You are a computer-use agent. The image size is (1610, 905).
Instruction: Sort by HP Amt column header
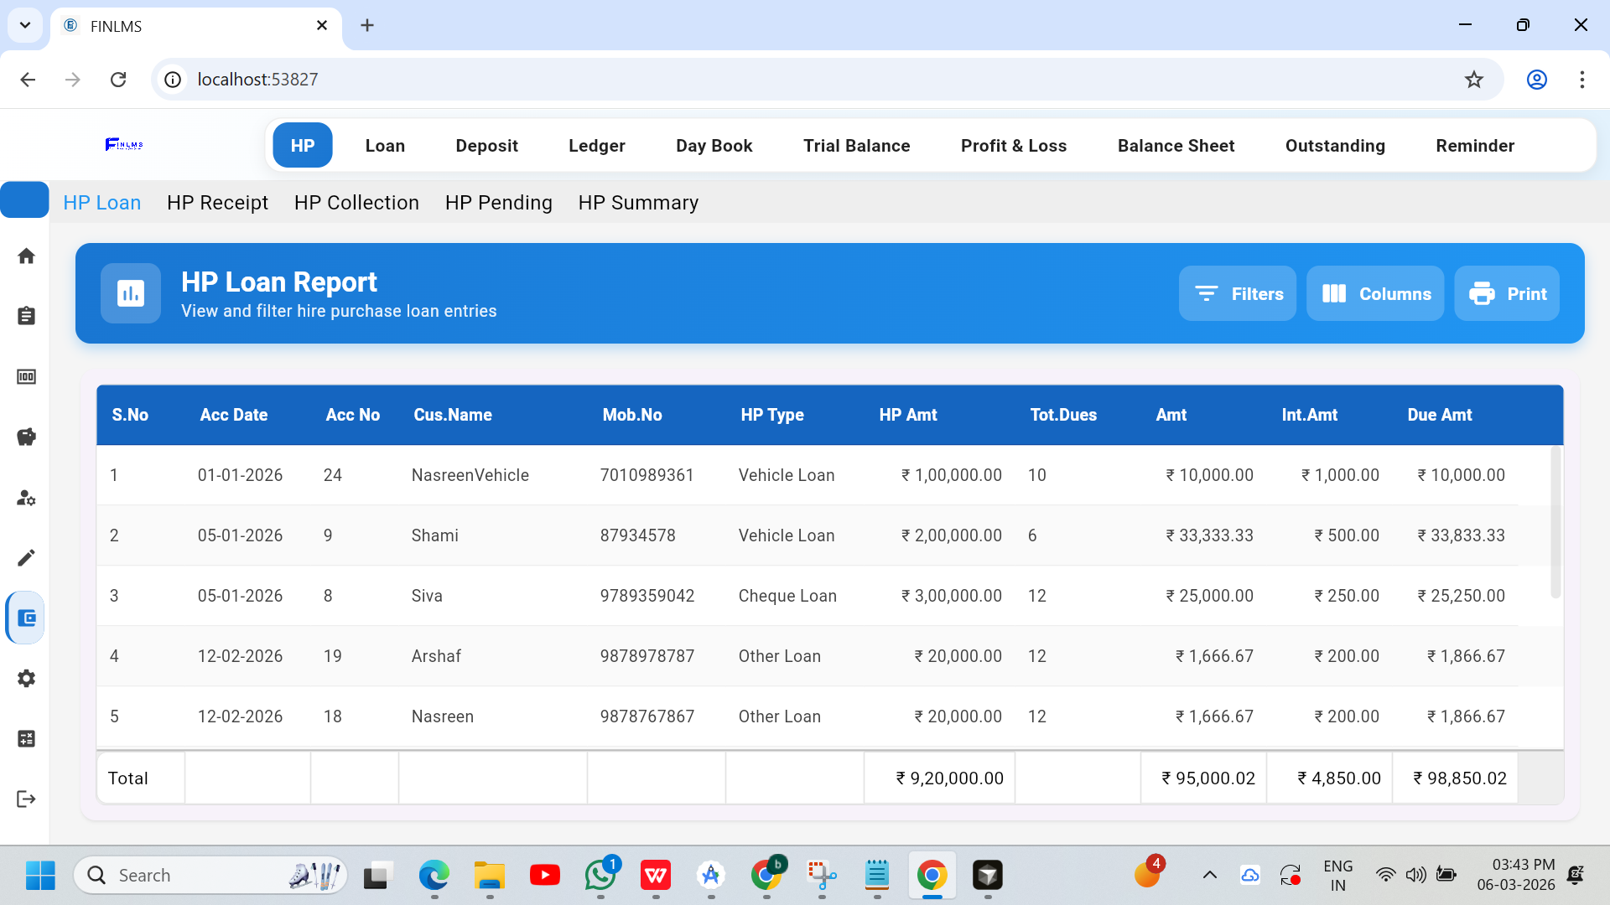click(x=908, y=416)
